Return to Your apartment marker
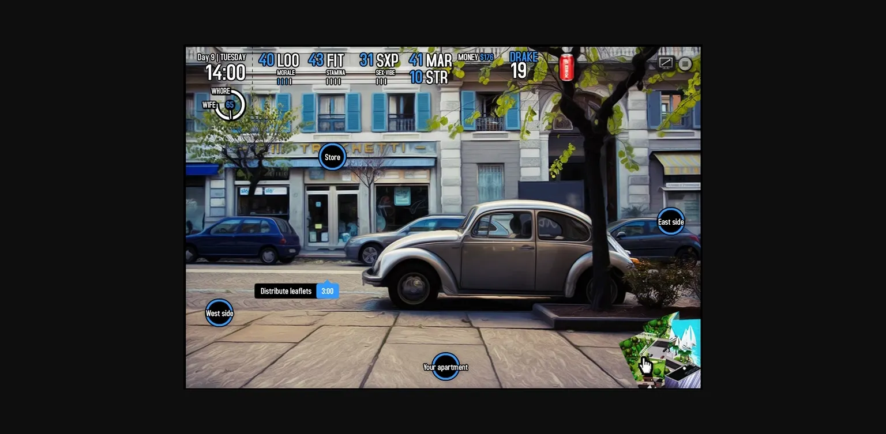The height and width of the screenshot is (434, 886). click(x=445, y=367)
